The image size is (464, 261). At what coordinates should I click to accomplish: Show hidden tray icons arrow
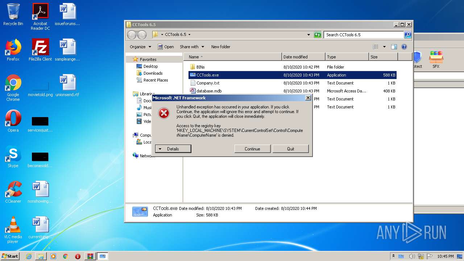pyautogui.click(x=394, y=256)
